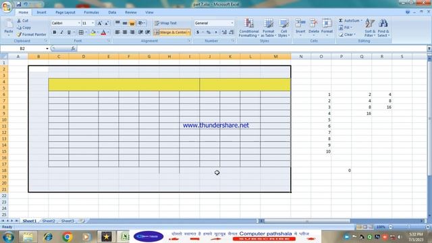Apply Accounting dollar format icon

[x=198, y=32]
